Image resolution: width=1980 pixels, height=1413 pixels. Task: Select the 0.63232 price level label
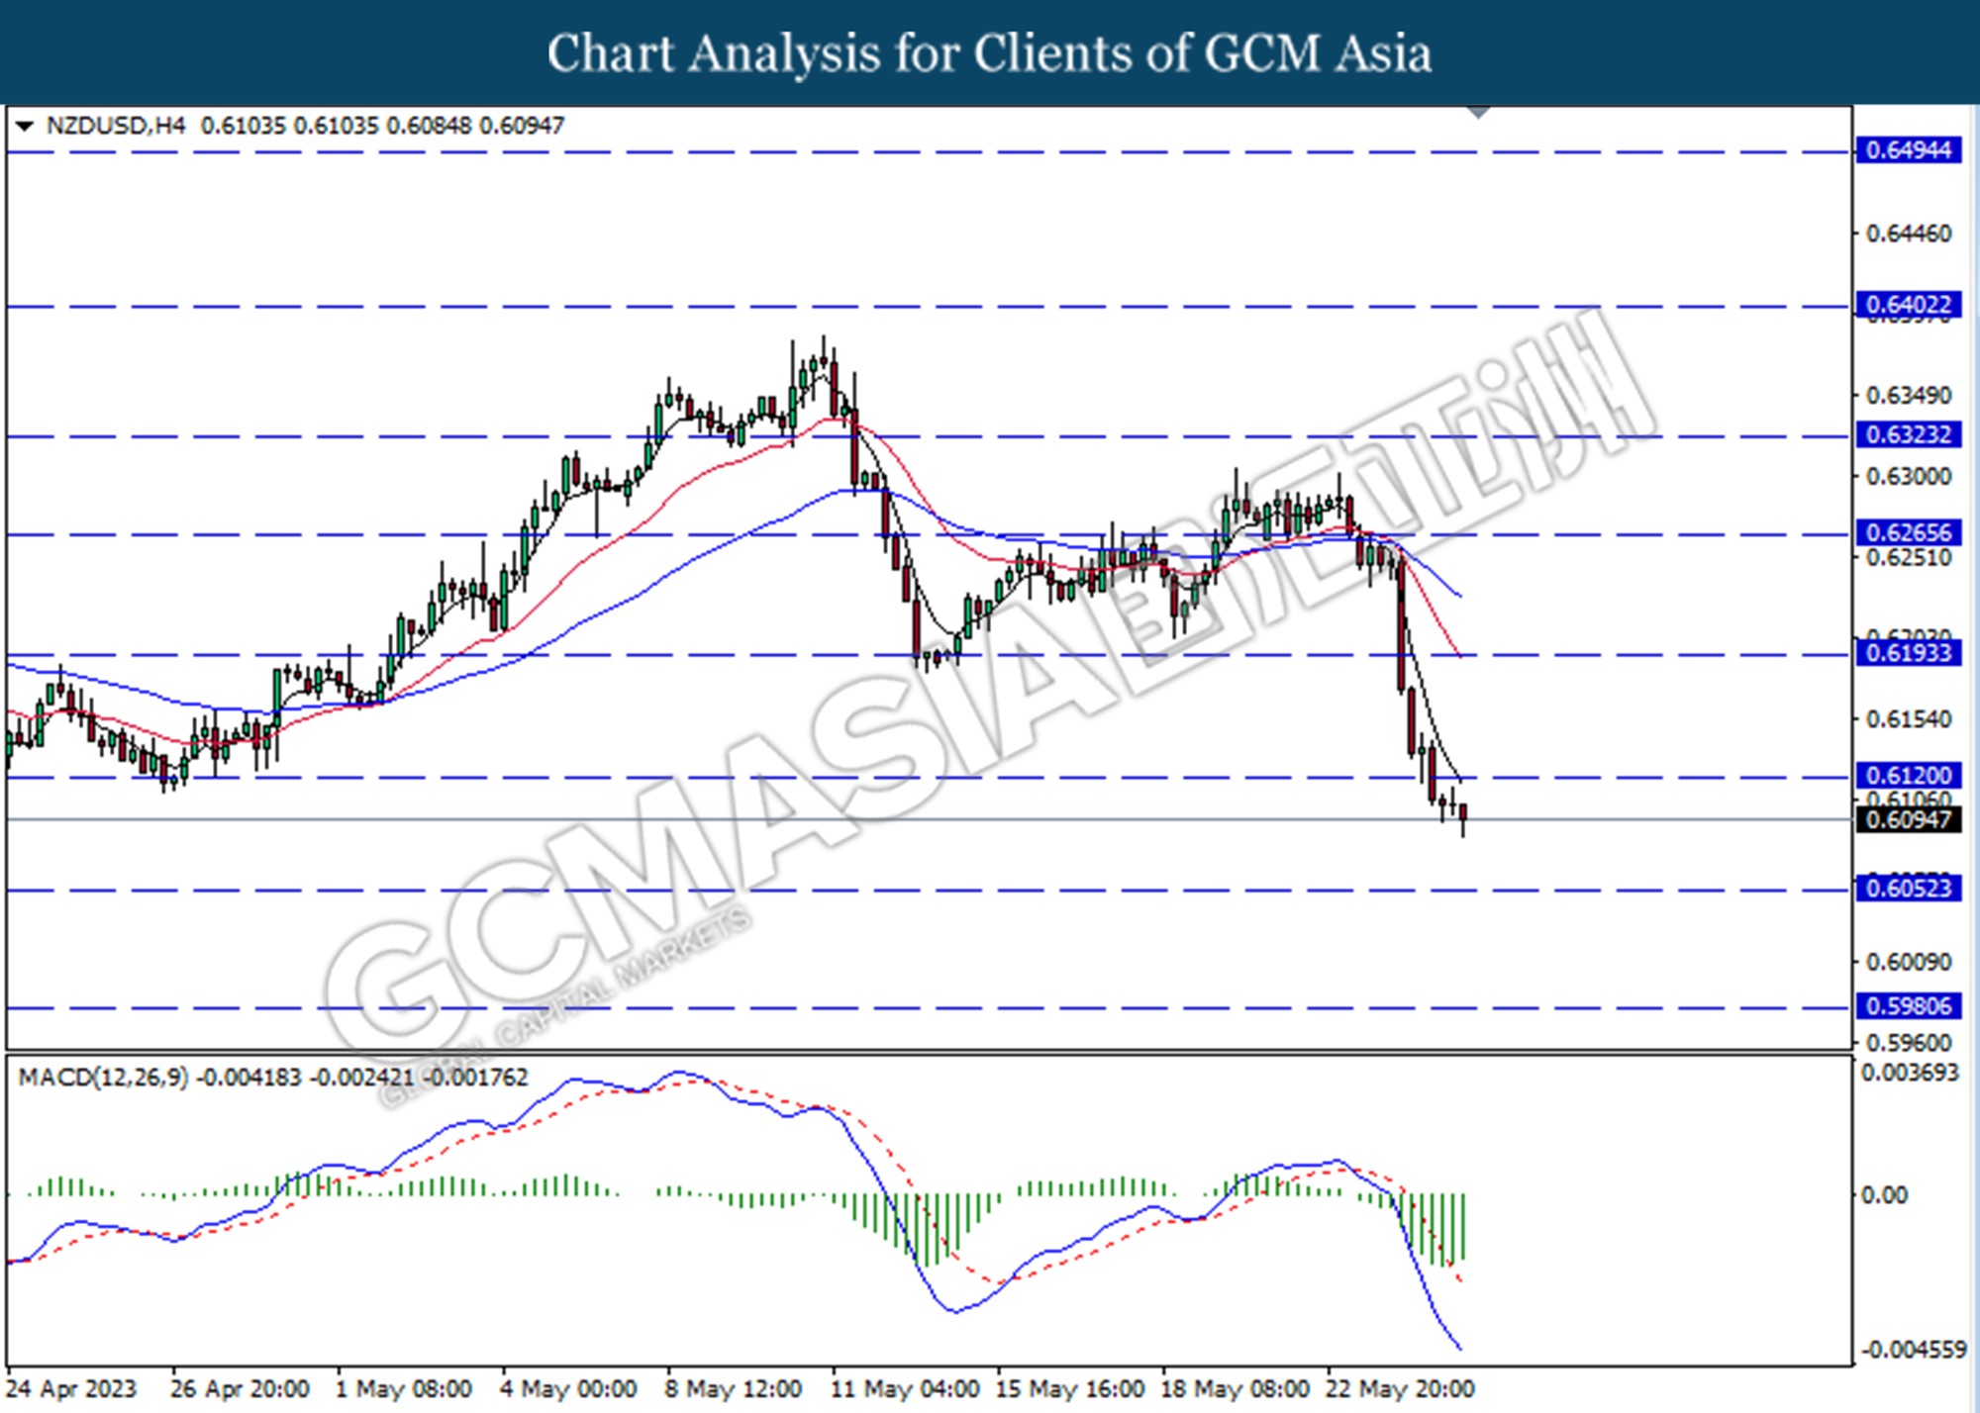(1908, 434)
